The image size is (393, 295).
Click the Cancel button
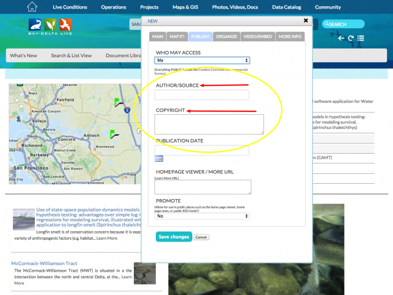point(201,237)
